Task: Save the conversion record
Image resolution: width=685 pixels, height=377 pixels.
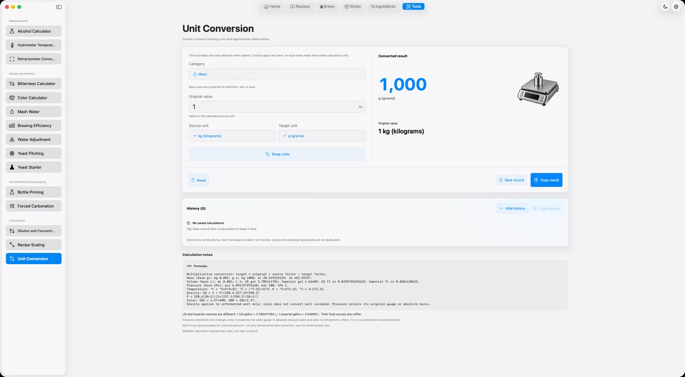Action: pos(512,180)
